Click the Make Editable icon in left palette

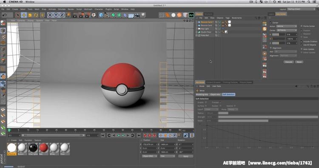click(x=3, y=23)
